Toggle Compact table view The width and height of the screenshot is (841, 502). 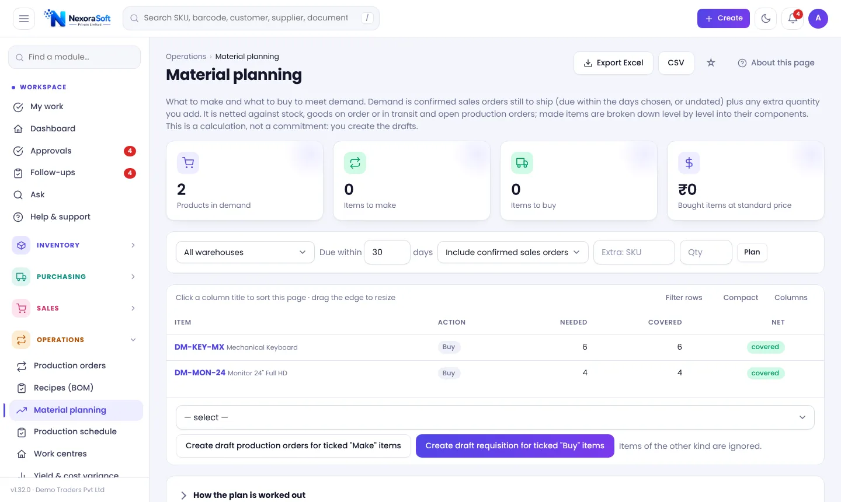click(x=741, y=298)
